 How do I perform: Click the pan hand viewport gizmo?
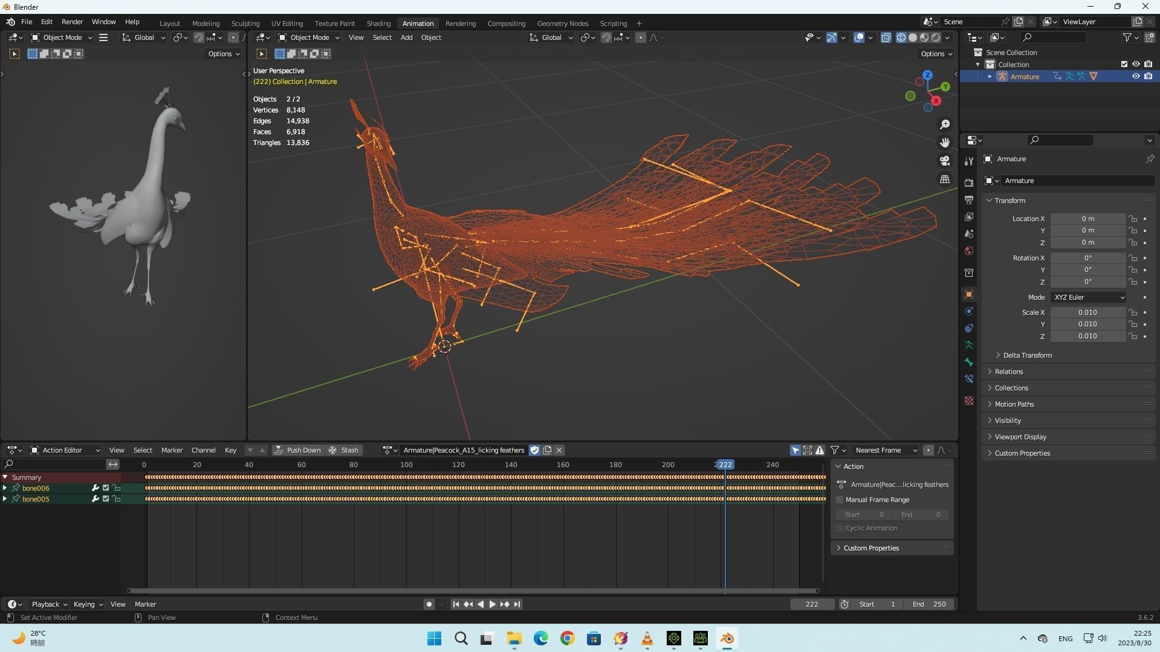[944, 143]
